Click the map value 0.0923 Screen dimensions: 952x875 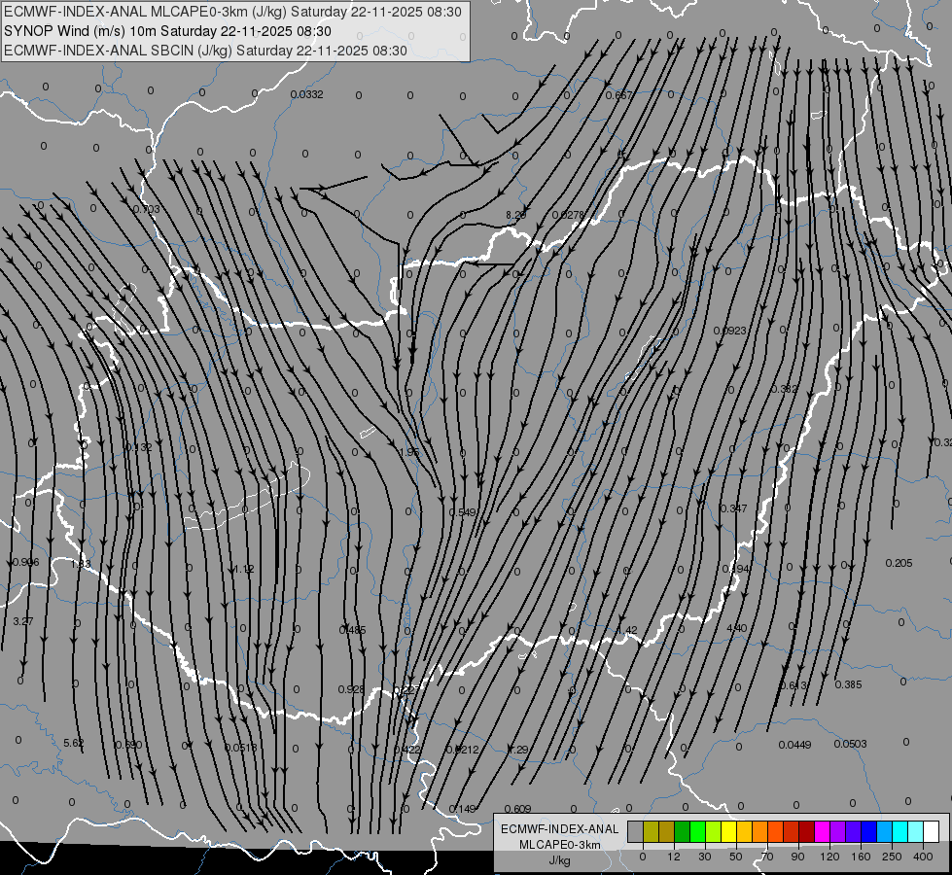click(729, 331)
